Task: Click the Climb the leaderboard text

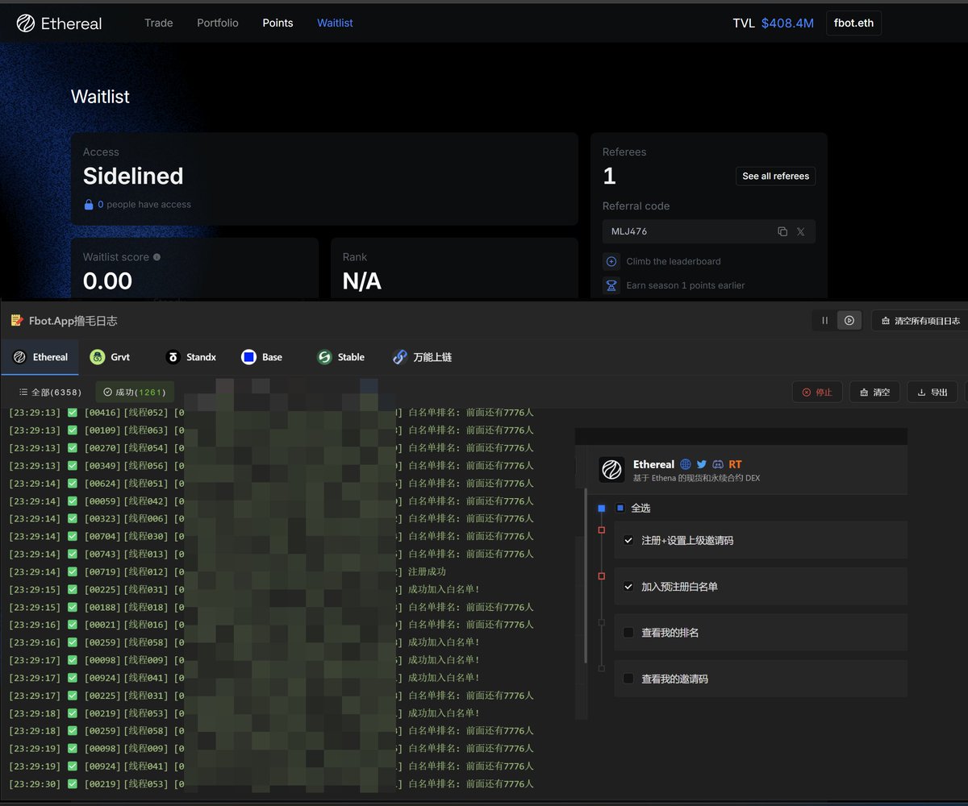Action: pyautogui.click(x=674, y=261)
